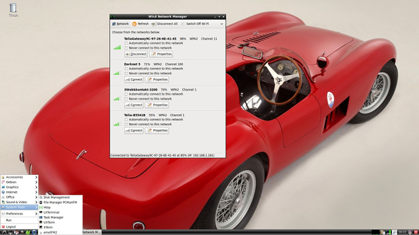419x235 pixels.
Task: Click the clipboard manager tray icon
Action: pos(383,233)
